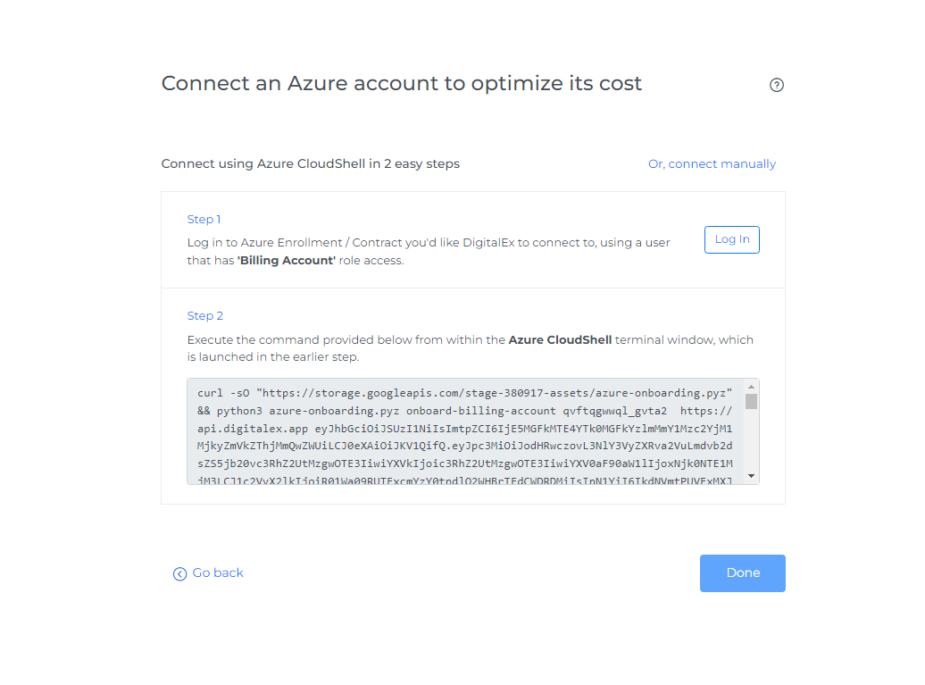Viewport: 925px width, 685px height.
Task: Click the 'Step 2' label
Action: pos(205,316)
